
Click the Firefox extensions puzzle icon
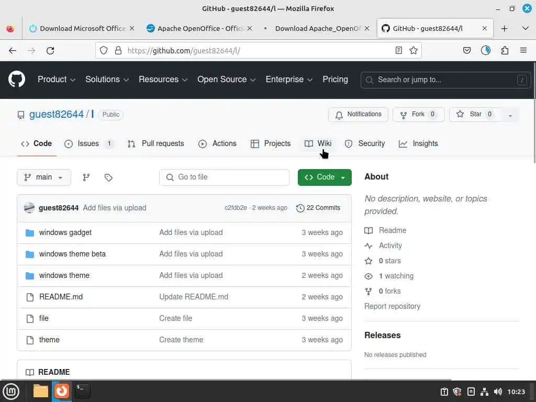[x=505, y=51]
